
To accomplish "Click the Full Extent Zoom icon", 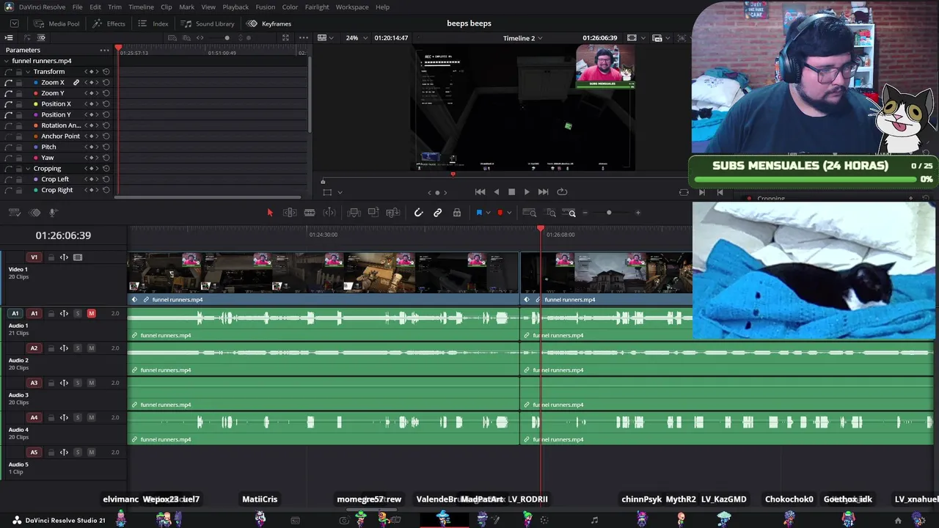I will 530,213.
